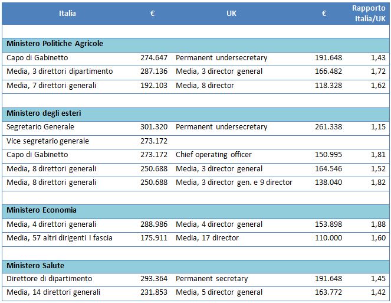Click the "Vice segretario generale" cell
391x303 pixels.
click(x=48, y=141)
